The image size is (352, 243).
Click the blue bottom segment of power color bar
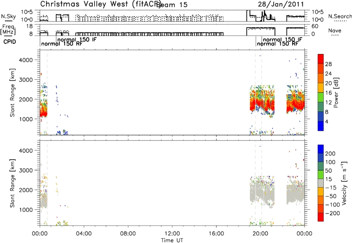[321, 126]
